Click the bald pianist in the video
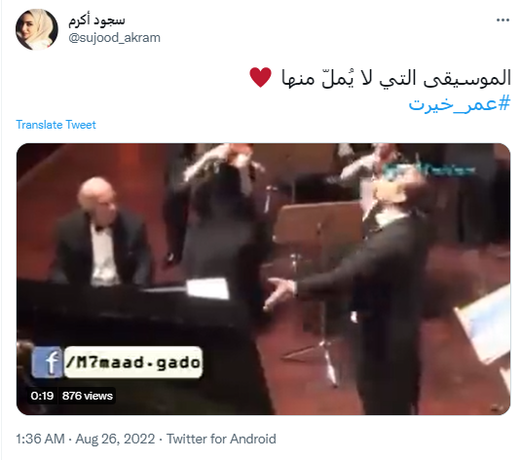The width and height of the screenshot is (522, 460). coord(100,233)
